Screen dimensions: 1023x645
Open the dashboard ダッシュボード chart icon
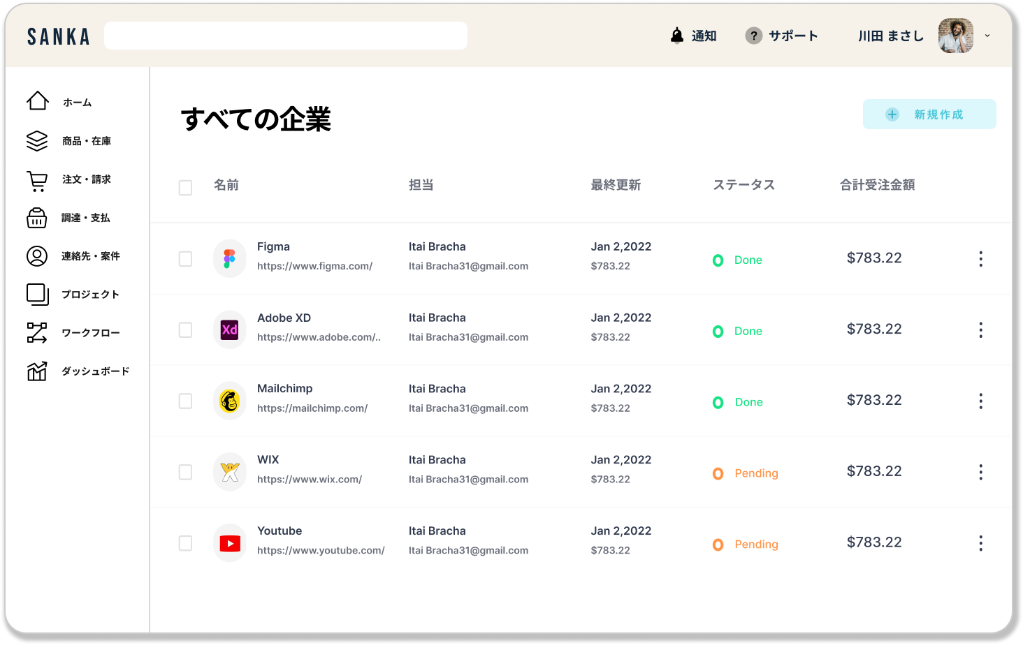pyautogui.click(x=37, y=371)
